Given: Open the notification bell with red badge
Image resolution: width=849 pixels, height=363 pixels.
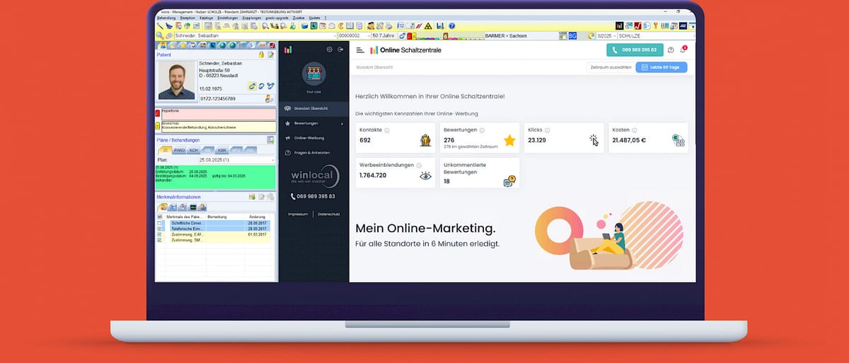Looking at the screenshot, I should point(683,50).
